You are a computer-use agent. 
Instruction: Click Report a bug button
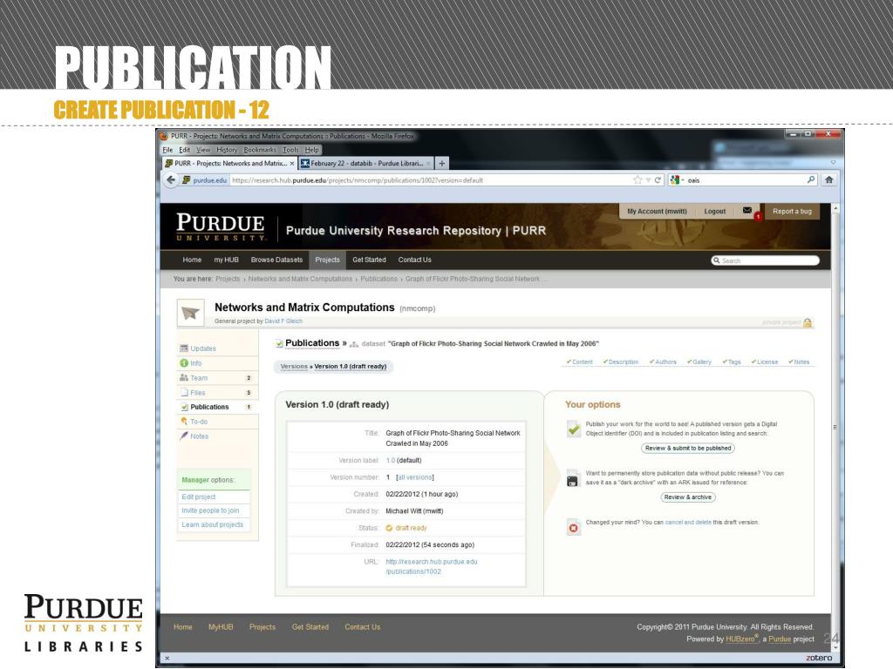792,211
